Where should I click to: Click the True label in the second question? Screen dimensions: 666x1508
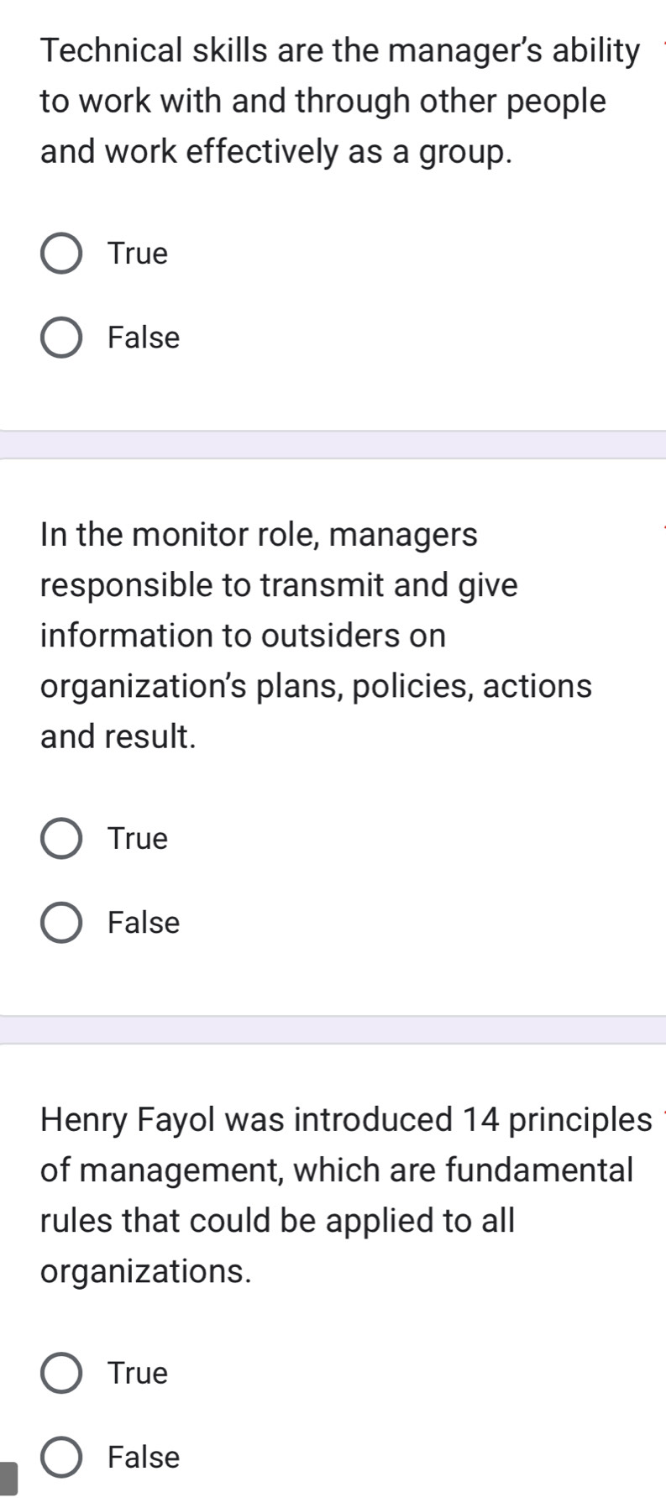(x=137, y=838)
